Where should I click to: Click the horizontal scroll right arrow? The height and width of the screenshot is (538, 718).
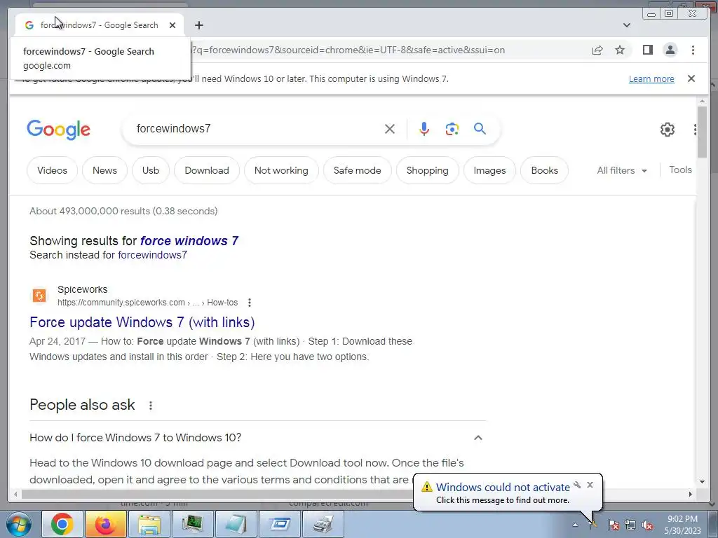691,494
